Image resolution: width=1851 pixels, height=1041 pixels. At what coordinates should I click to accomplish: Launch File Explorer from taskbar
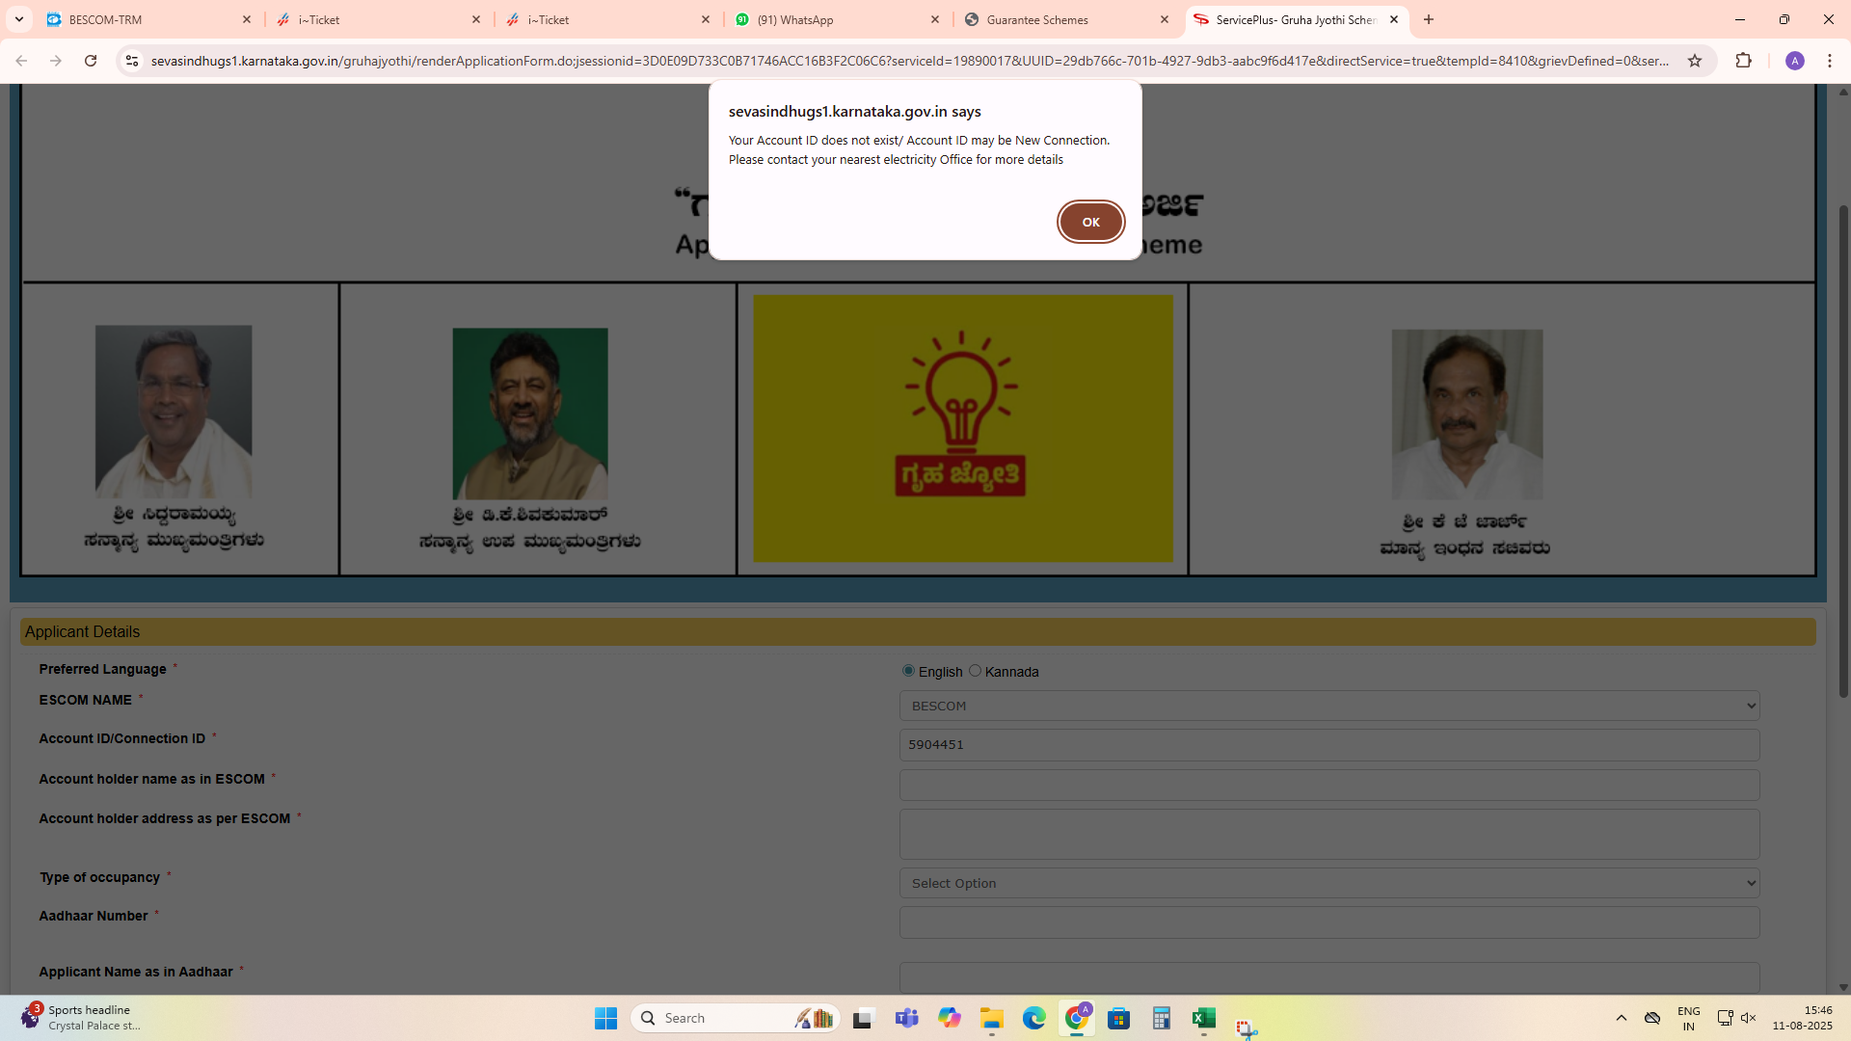pos(992,1018)
